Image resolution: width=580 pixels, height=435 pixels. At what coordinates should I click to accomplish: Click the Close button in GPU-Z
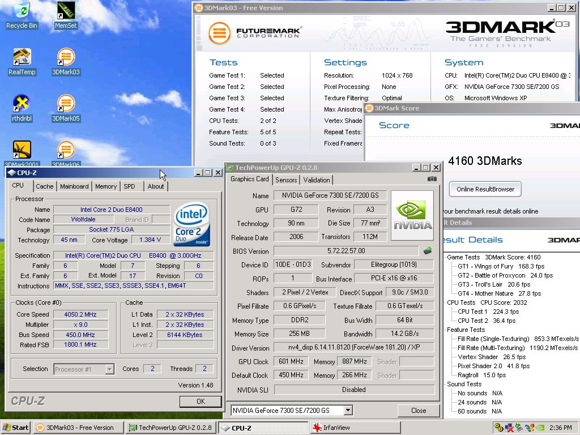pyautogui.click(x=419, y=411)
